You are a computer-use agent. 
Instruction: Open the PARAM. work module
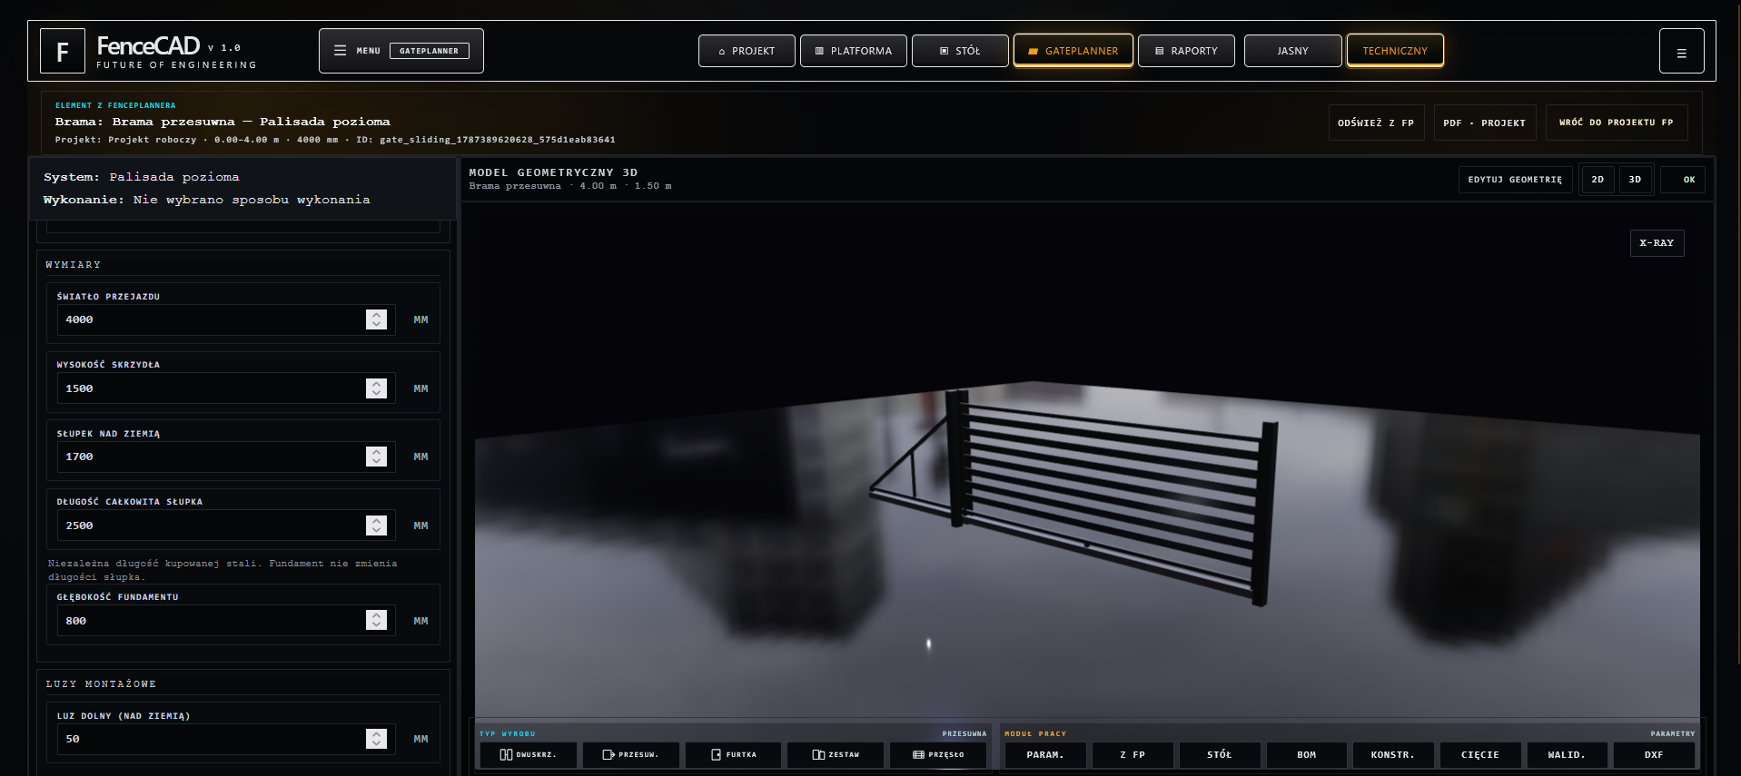pyautogui.click(x=1045, y=755)
